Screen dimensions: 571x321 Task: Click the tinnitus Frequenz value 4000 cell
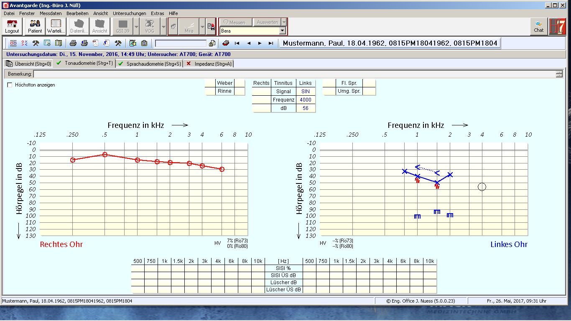pyautogui.click(x=306, y=100)
